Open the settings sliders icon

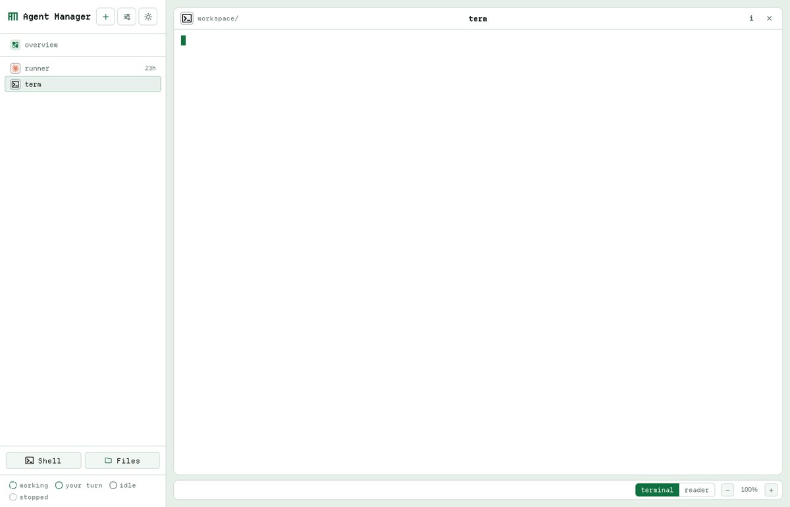click(126, 16)
